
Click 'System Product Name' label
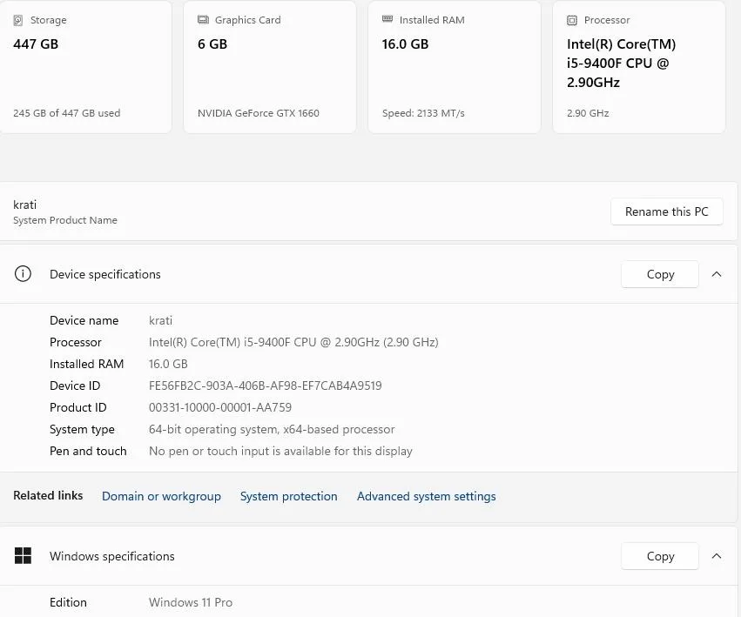(x=65, y=220)
